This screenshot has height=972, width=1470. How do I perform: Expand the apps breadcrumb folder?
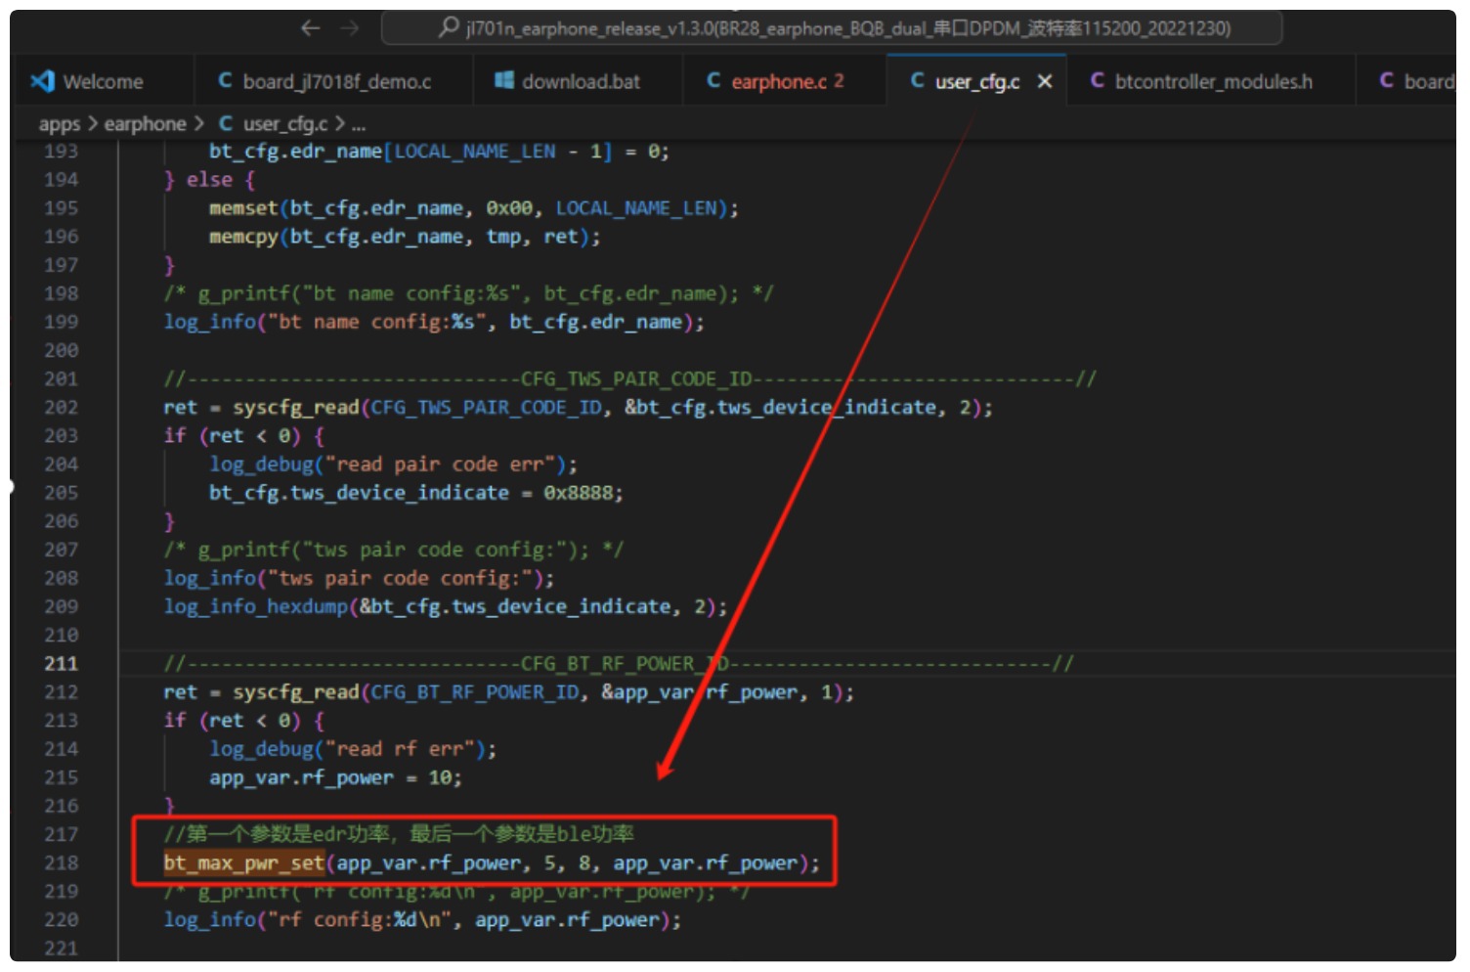[59, 124]
